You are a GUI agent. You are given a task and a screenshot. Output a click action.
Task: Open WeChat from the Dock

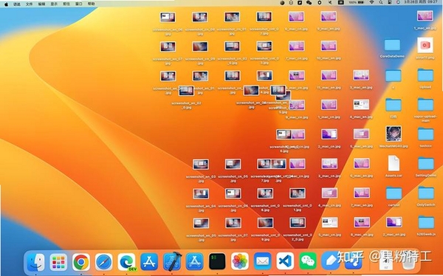pyautogui.click(x=308, y=261)
